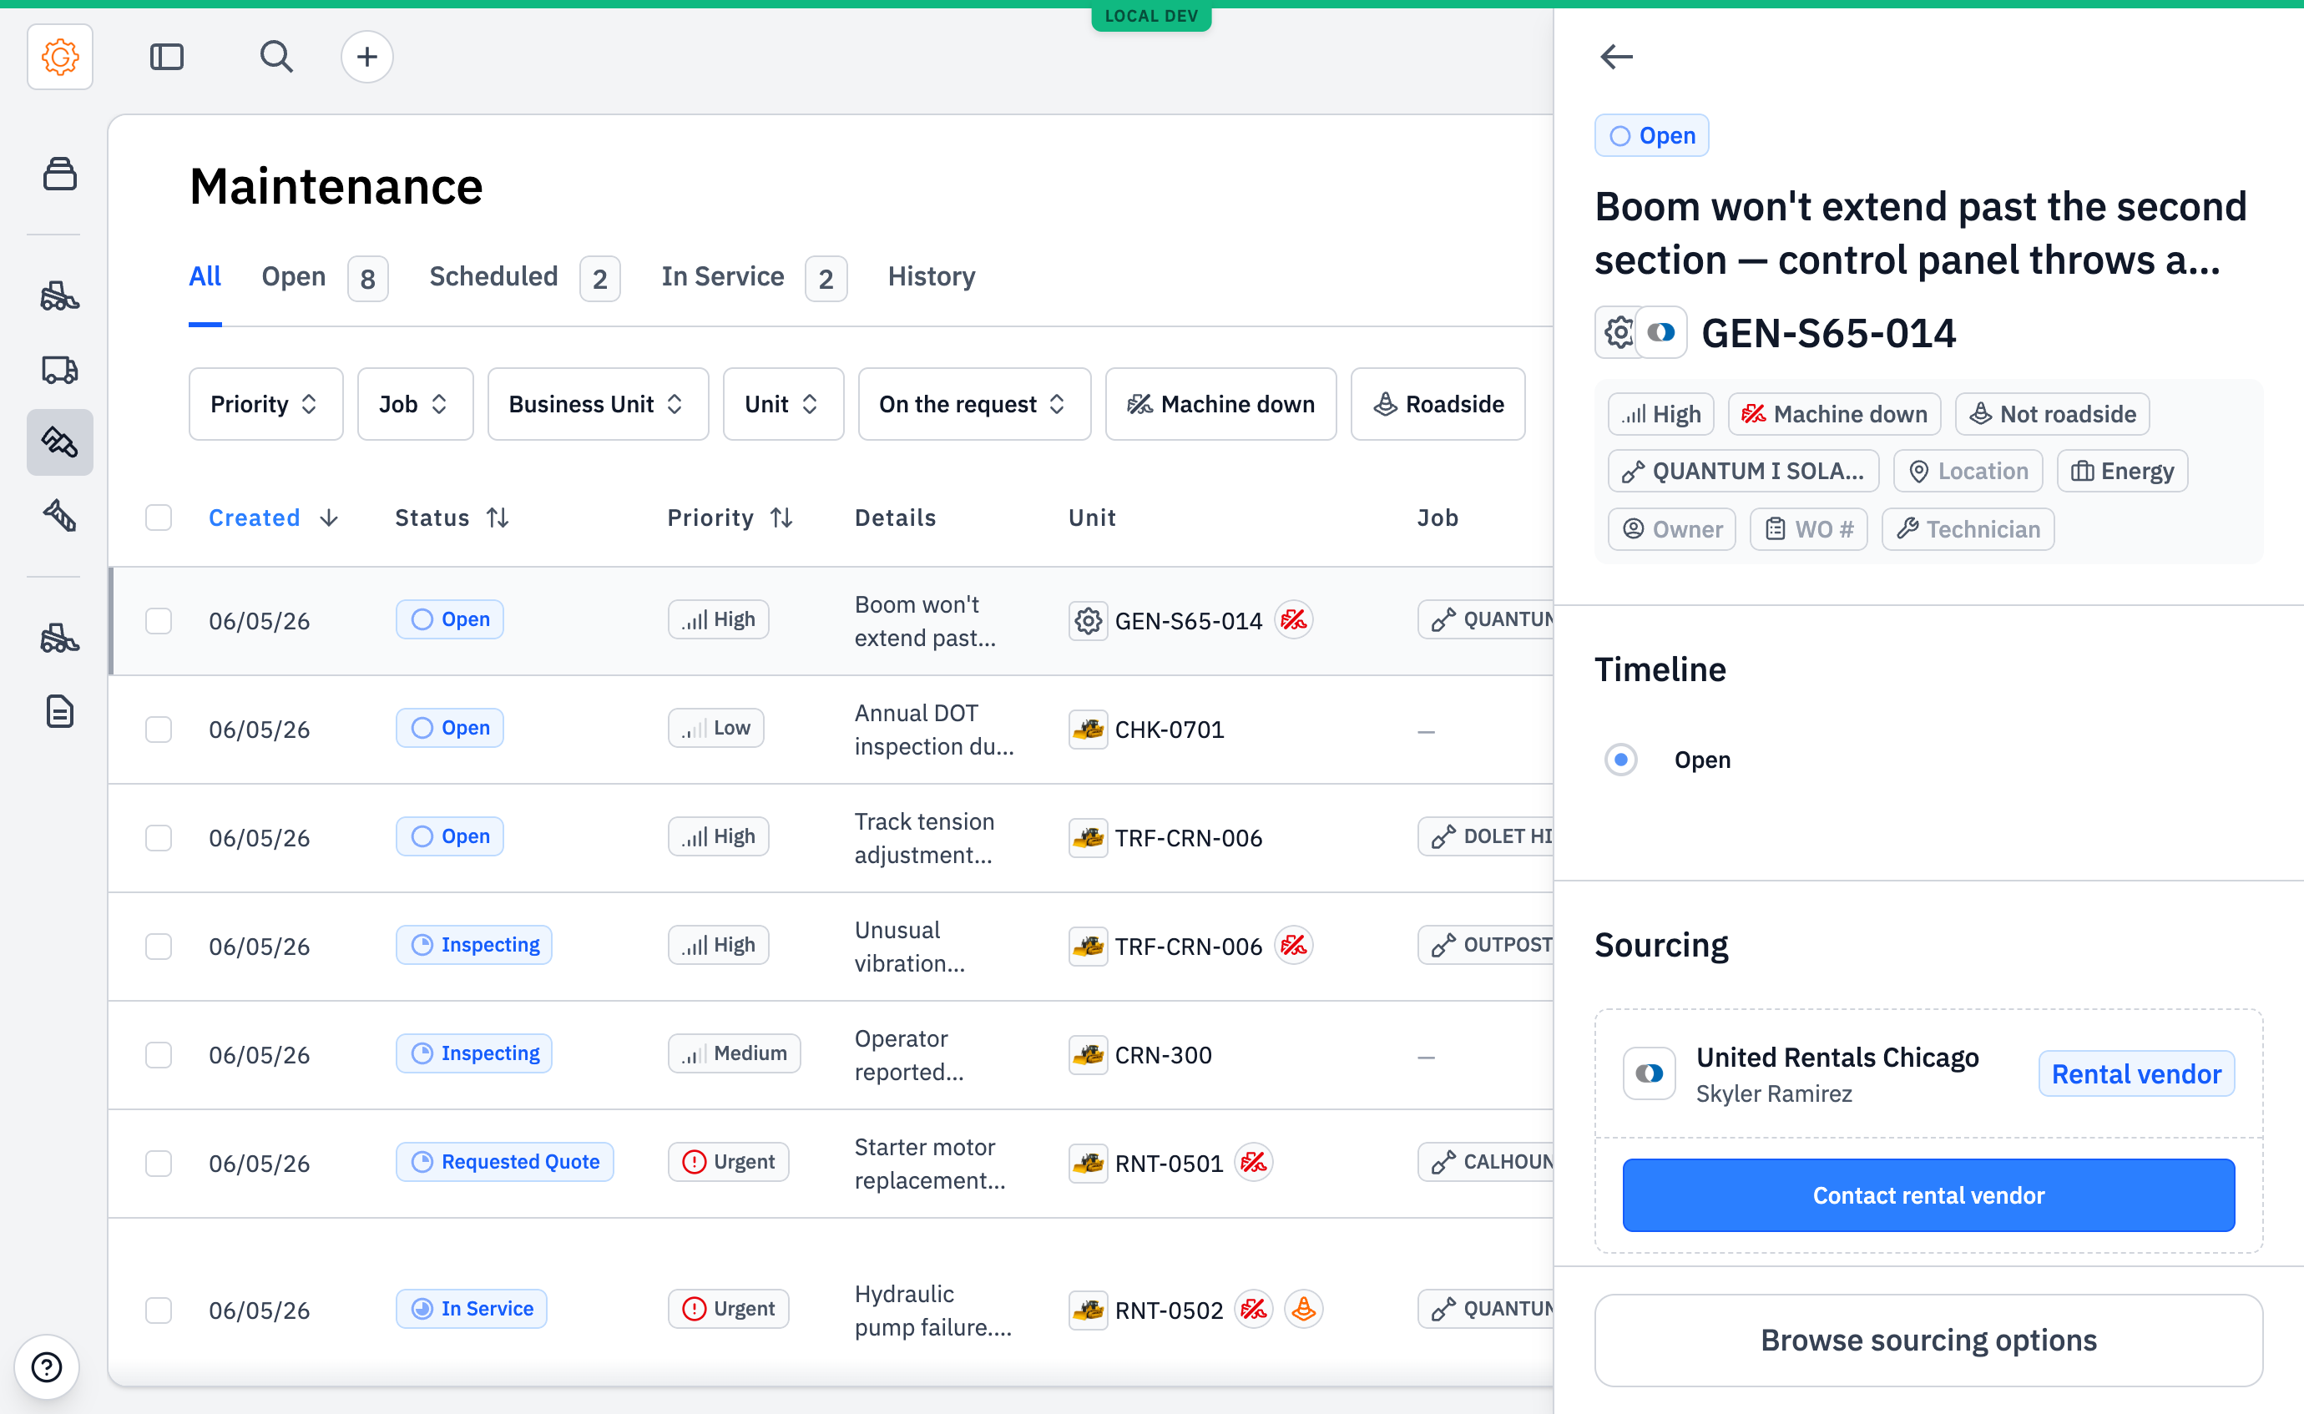Image resolution: width=2304 pixels, height=1414 pixels.
Task: Click machine-down icon in RNT-0502 row
Action: click(1254, 1310)
